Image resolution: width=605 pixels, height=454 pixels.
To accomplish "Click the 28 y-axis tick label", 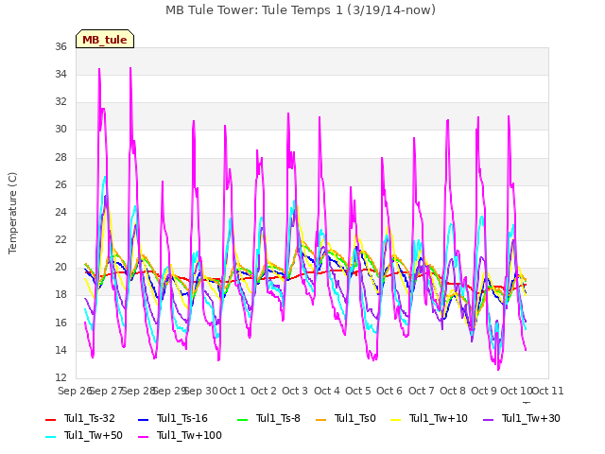I will point(60,158).
